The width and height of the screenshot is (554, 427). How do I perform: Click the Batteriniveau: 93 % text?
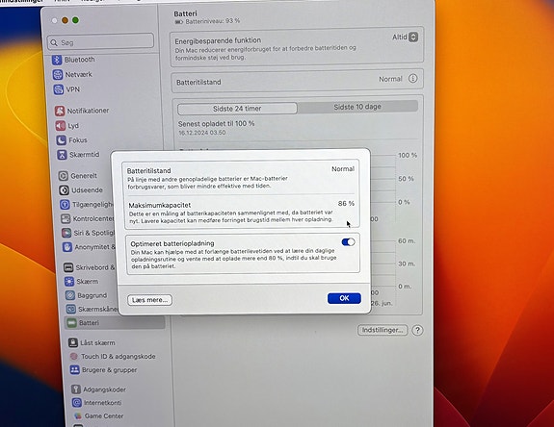213,21
